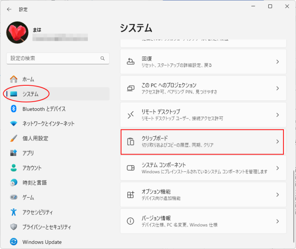Open プライバシーとセキュリティ label
This screenshot has height=249, width=296.
[x=47, y=227]
